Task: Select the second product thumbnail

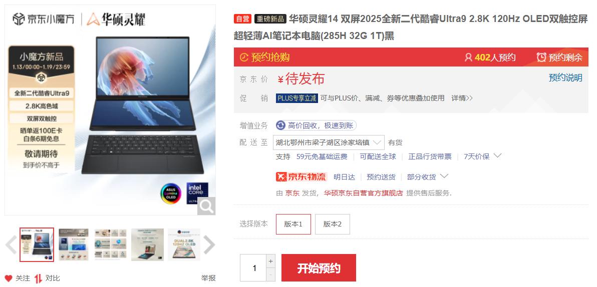Action: point(74,245)
